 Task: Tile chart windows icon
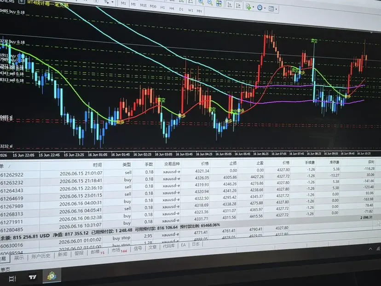(219, 3)
